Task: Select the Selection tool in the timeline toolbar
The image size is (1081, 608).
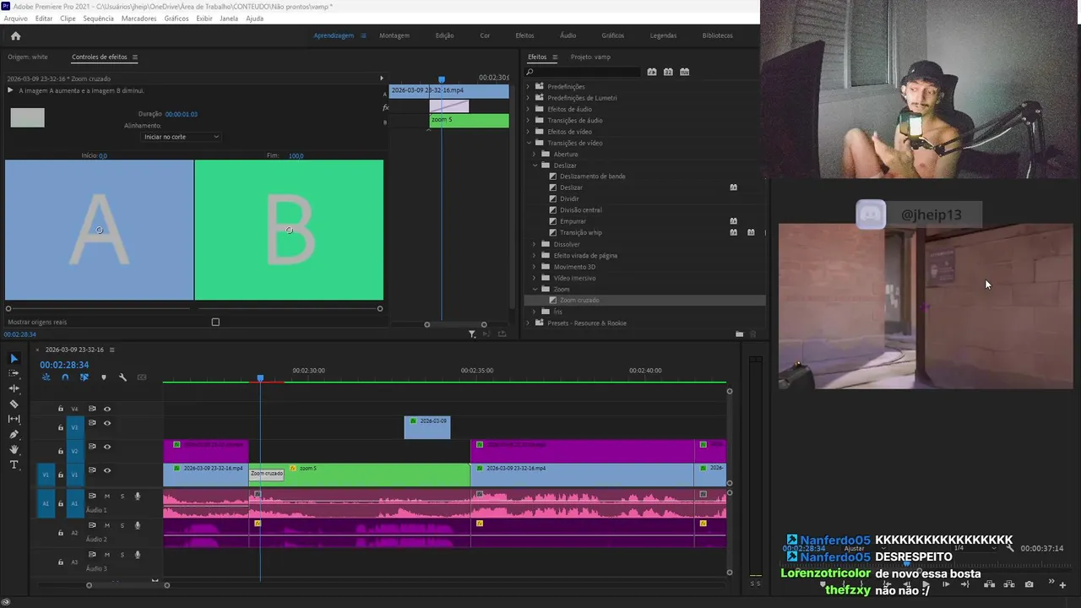Action: coord(14,358)
